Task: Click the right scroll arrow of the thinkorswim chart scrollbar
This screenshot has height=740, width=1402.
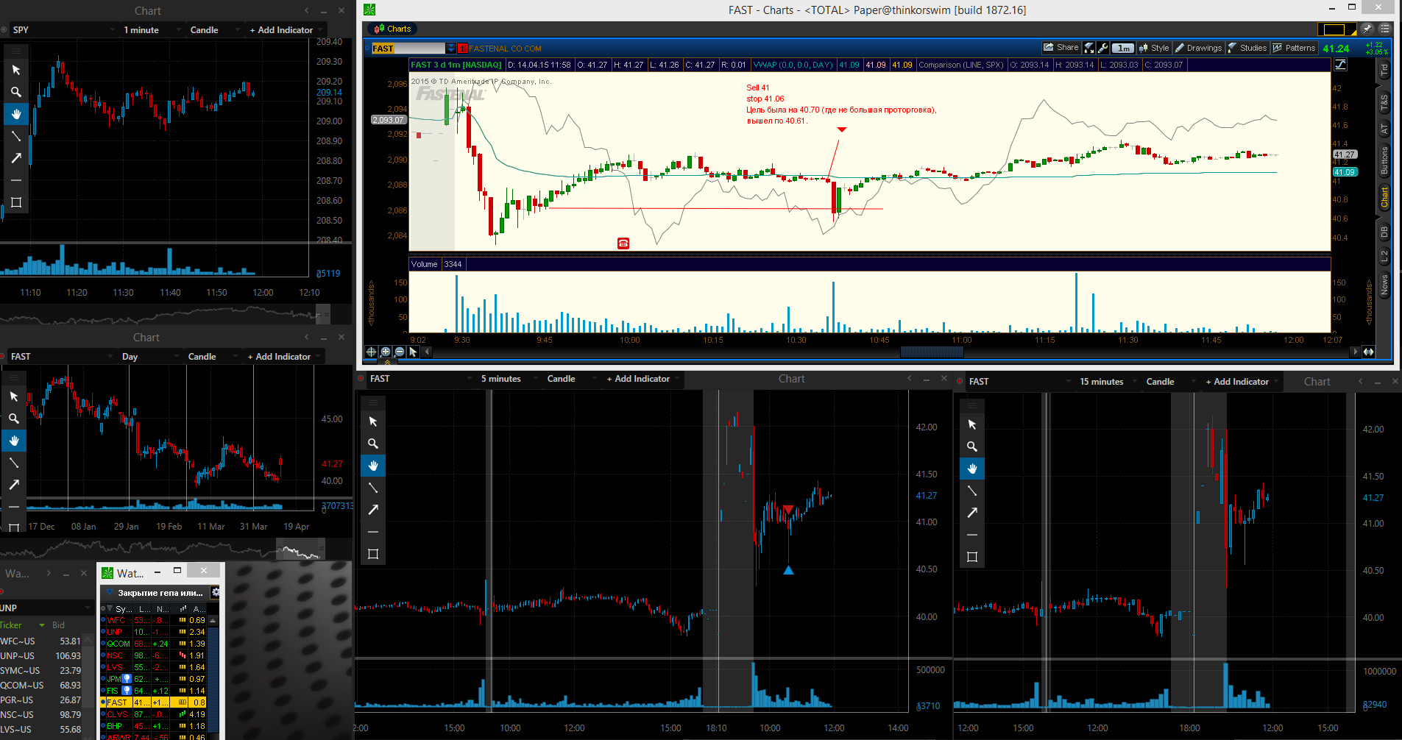Action: coord(1355,352)
